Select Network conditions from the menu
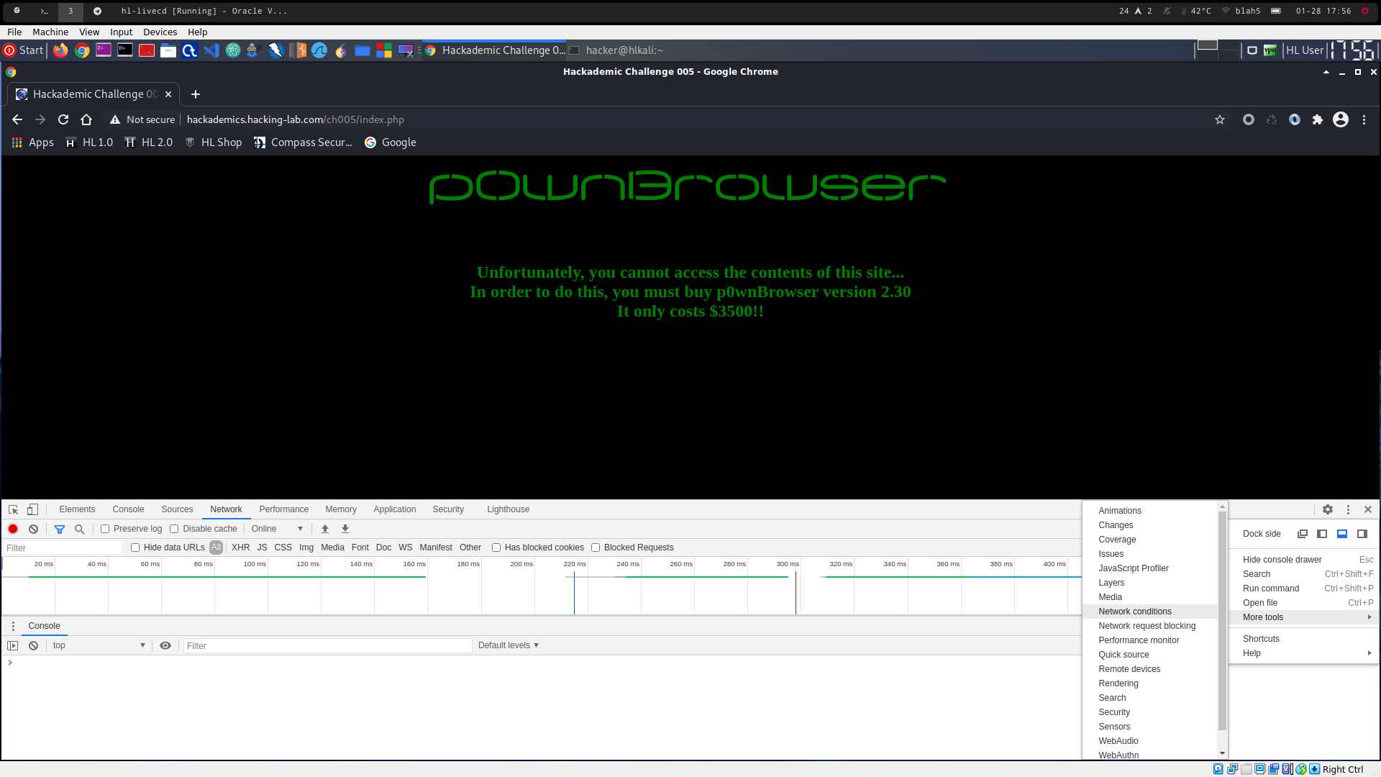The image size is (1381, 777). (x=1134, y=612)
